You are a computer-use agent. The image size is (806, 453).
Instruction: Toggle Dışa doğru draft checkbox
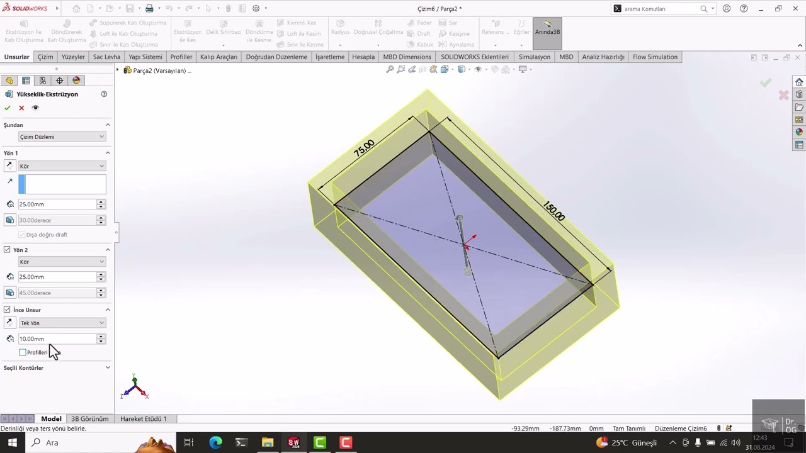pyautogui.click(x=22, y=235)
